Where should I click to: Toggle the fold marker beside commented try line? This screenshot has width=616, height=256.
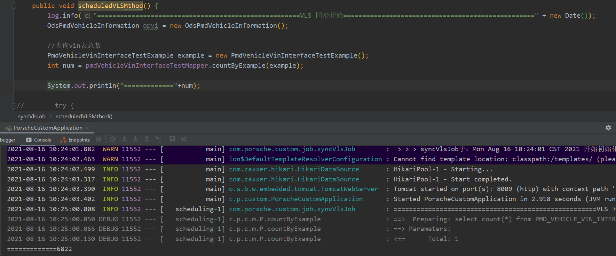tap(14, 105)
